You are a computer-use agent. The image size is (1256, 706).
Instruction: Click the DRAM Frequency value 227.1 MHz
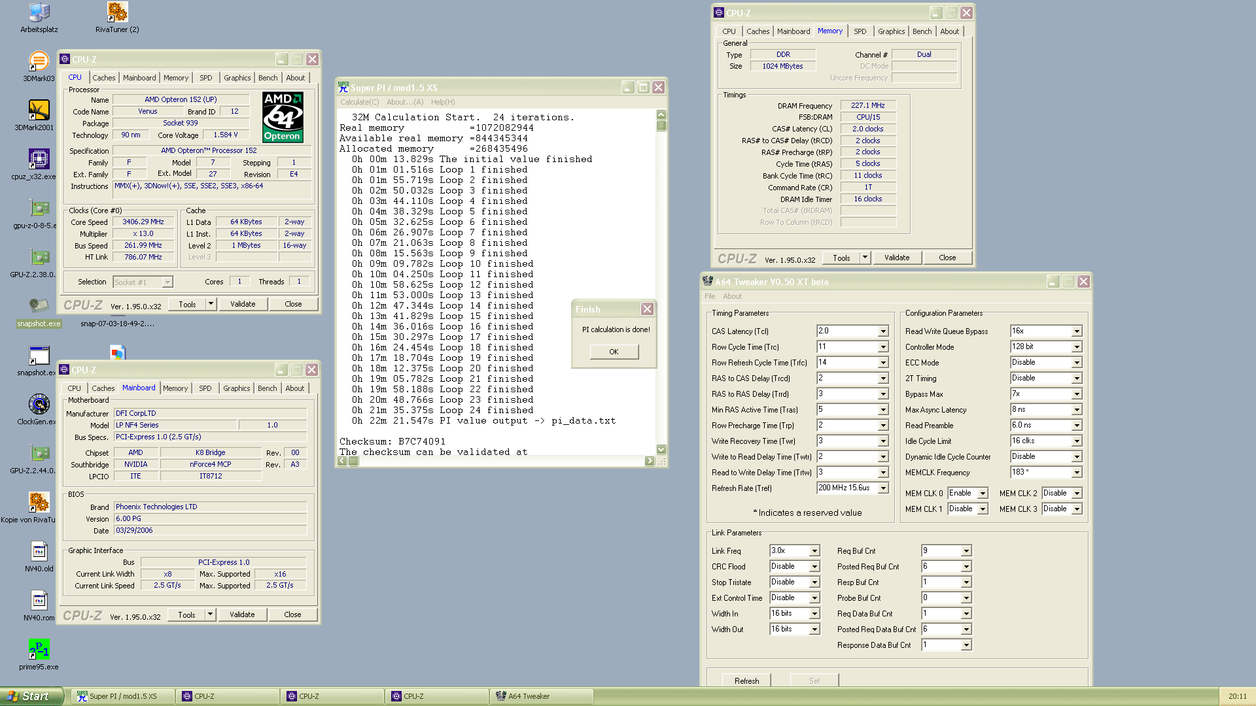click(x=867, y=105)
